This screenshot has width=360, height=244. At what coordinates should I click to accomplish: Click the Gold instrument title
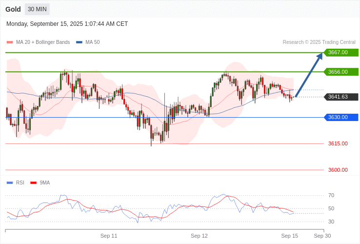(13, 9)
